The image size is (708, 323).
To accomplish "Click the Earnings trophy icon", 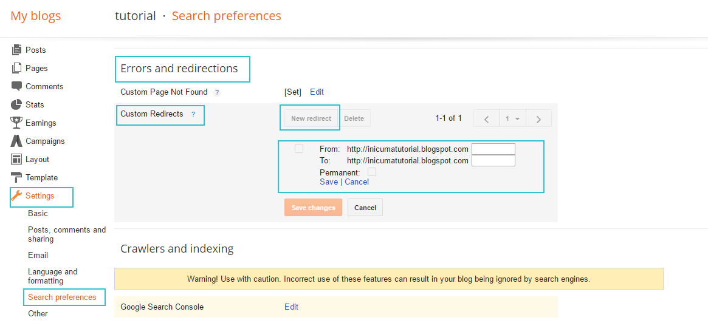I will click(x=16, y=123).
